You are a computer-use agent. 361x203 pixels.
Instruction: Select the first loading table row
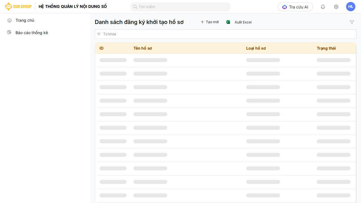click(226, 60)
